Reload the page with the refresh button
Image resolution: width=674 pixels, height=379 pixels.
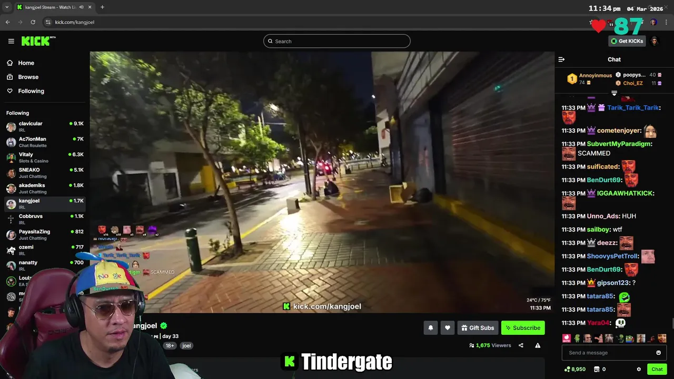coord(33,22)
